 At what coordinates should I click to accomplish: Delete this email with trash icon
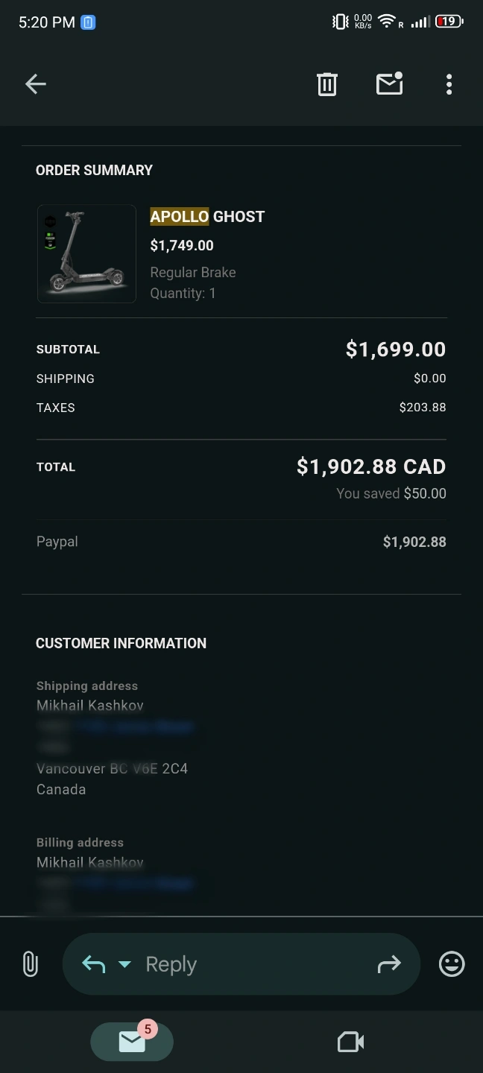pyautogui.click(x=327, y=84)
